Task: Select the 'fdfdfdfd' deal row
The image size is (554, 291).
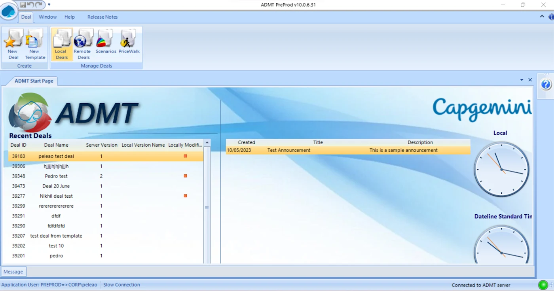Action: click(x=106, y=226)
